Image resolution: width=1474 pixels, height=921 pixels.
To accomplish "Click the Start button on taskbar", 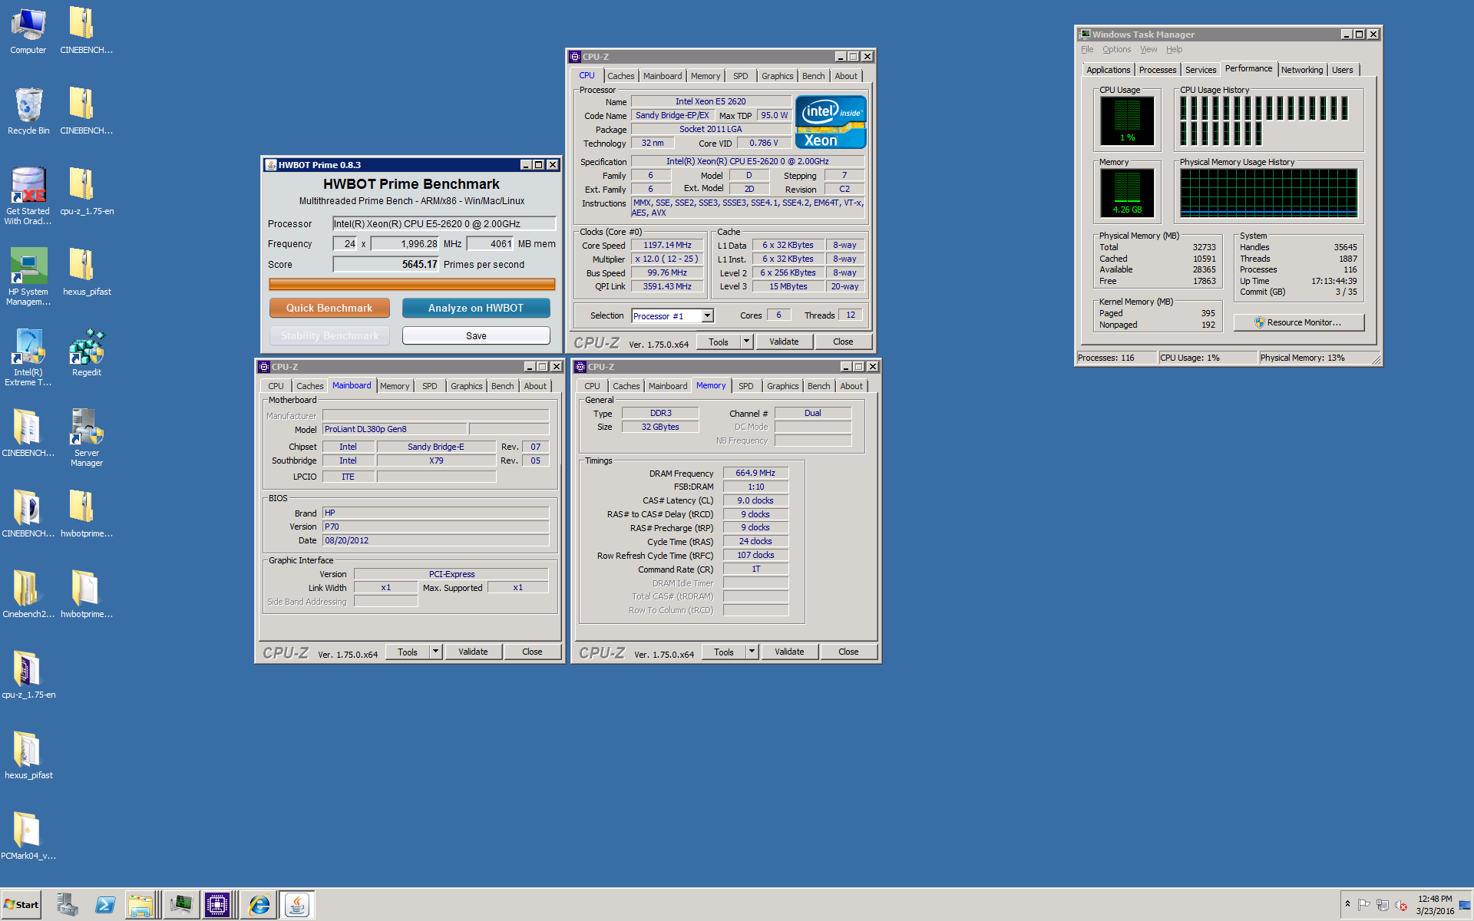I will click(x=21, y=905).
